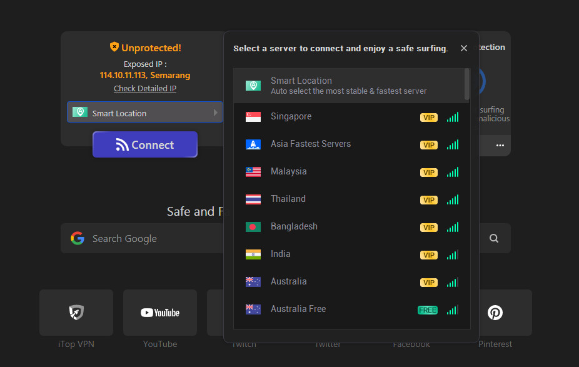Viewport: 579px width, 367px height.
Task: Click the arrow on Smart Location selector
Action: point(216,113)
